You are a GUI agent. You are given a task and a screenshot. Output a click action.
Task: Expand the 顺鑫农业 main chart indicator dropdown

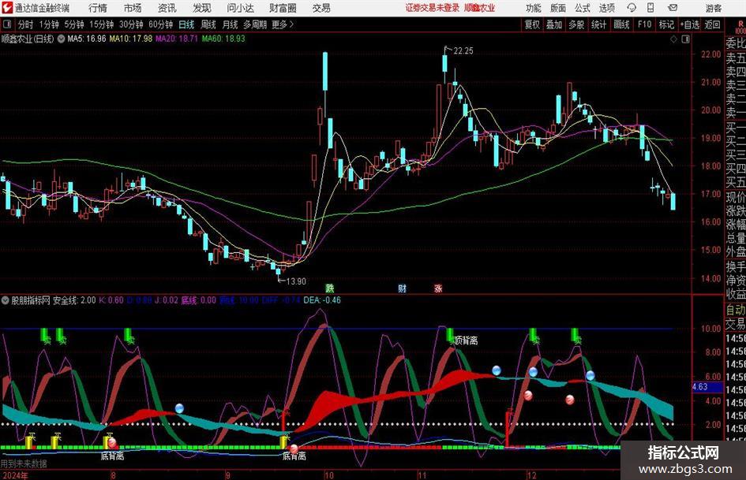tap(61, 39)
